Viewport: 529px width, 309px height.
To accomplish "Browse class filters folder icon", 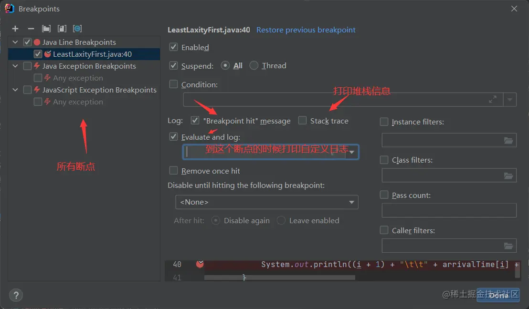I will 508,176.
